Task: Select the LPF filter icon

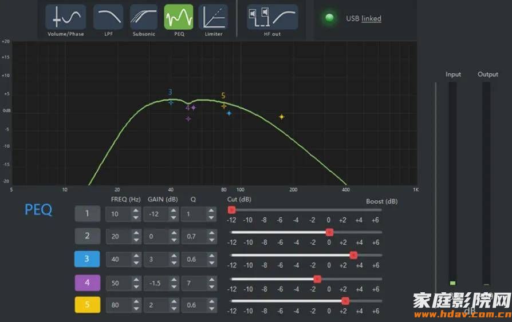Action: (107, 17)
